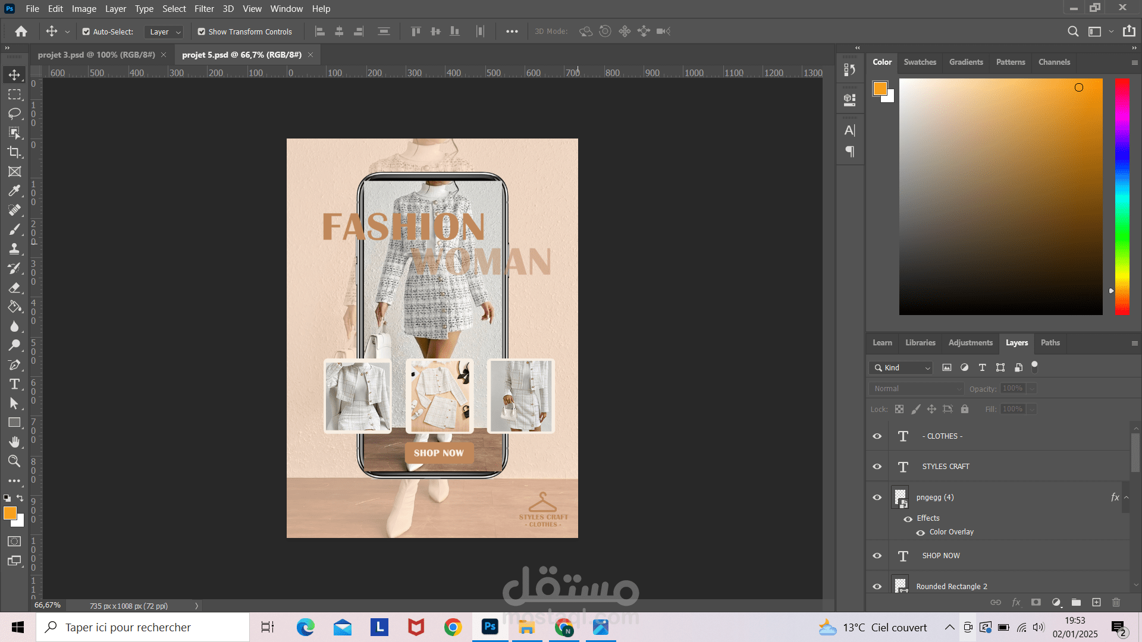Open the Filter menu
This screenshot has width=1142, height=642.
click(204, 9)
